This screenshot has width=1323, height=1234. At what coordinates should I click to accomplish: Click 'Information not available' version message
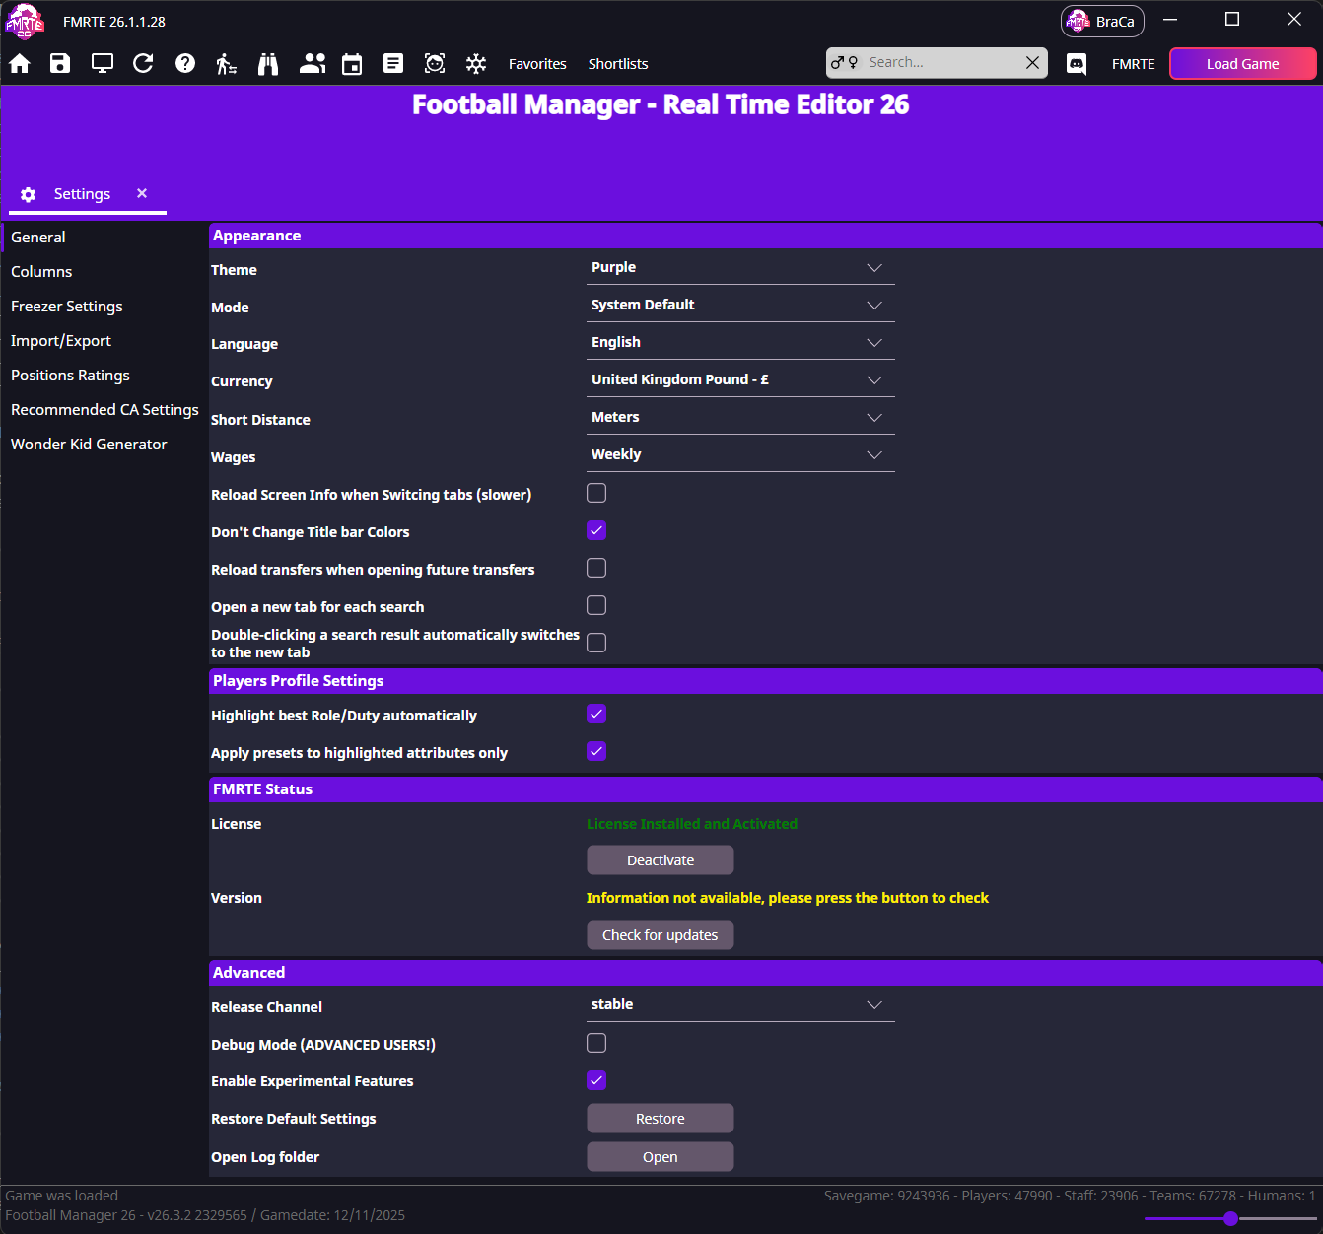click(x=788, y=898)
